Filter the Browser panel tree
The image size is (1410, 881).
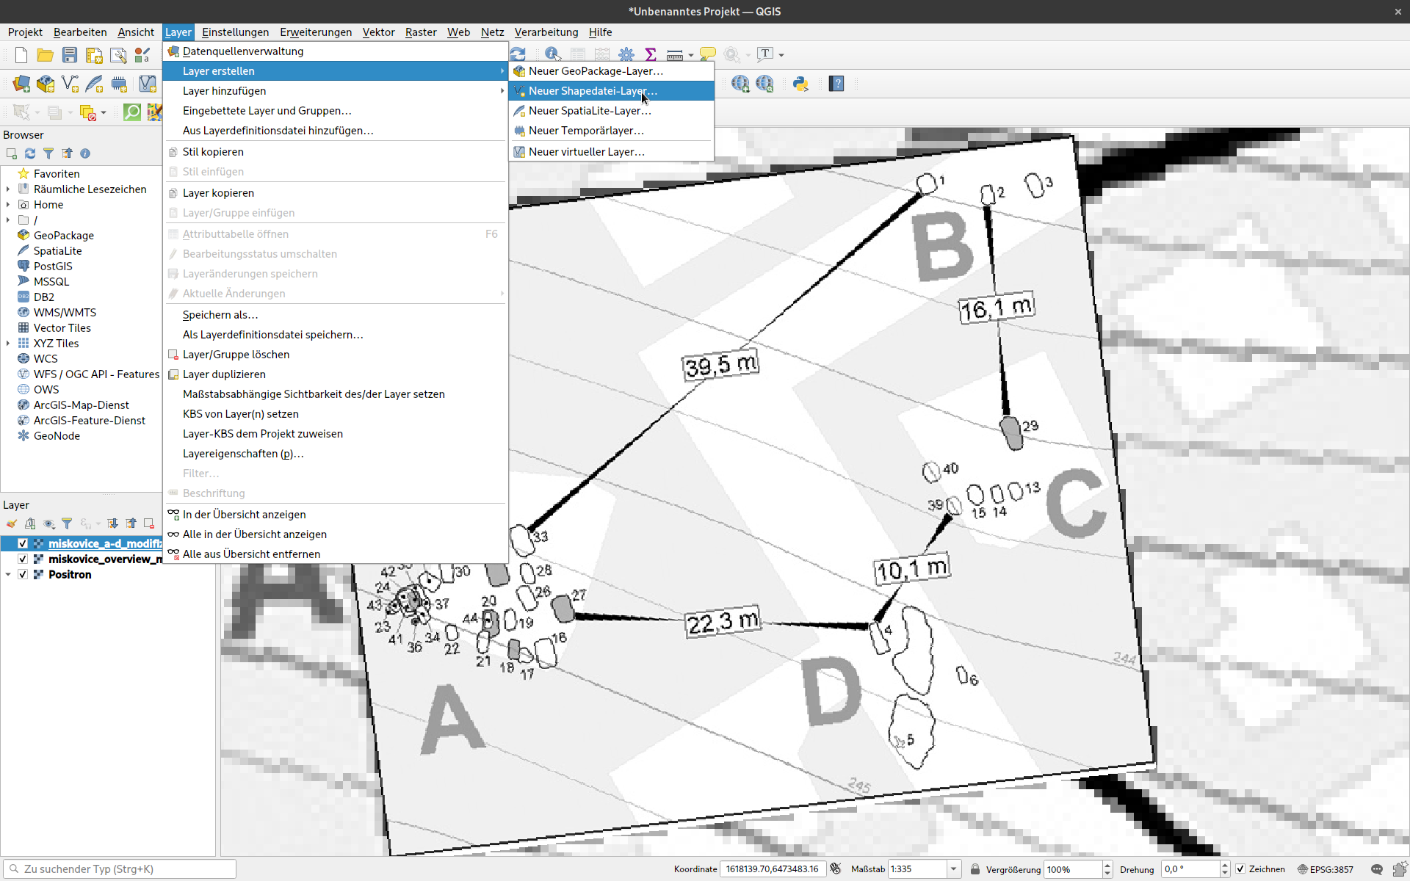(x=48, y=153)
